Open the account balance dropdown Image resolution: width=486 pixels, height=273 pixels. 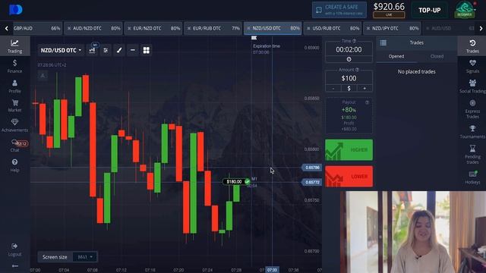pyautogui.click(x=389, y=10)
